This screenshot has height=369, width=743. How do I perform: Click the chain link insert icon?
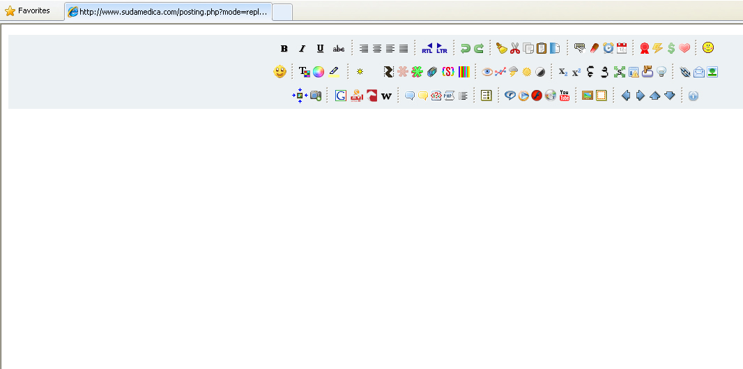(x=684, y=72)
